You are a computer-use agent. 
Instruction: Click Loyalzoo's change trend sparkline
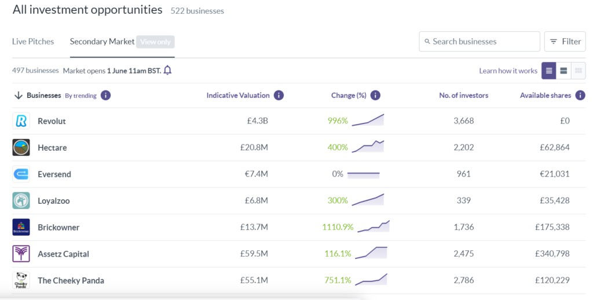coord(368,200)
